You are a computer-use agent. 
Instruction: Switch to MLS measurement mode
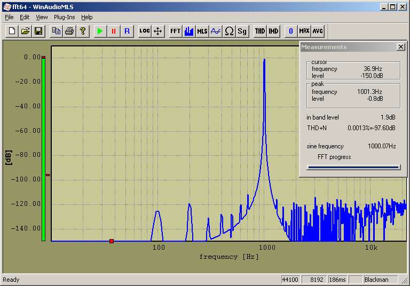coord(202,31)
